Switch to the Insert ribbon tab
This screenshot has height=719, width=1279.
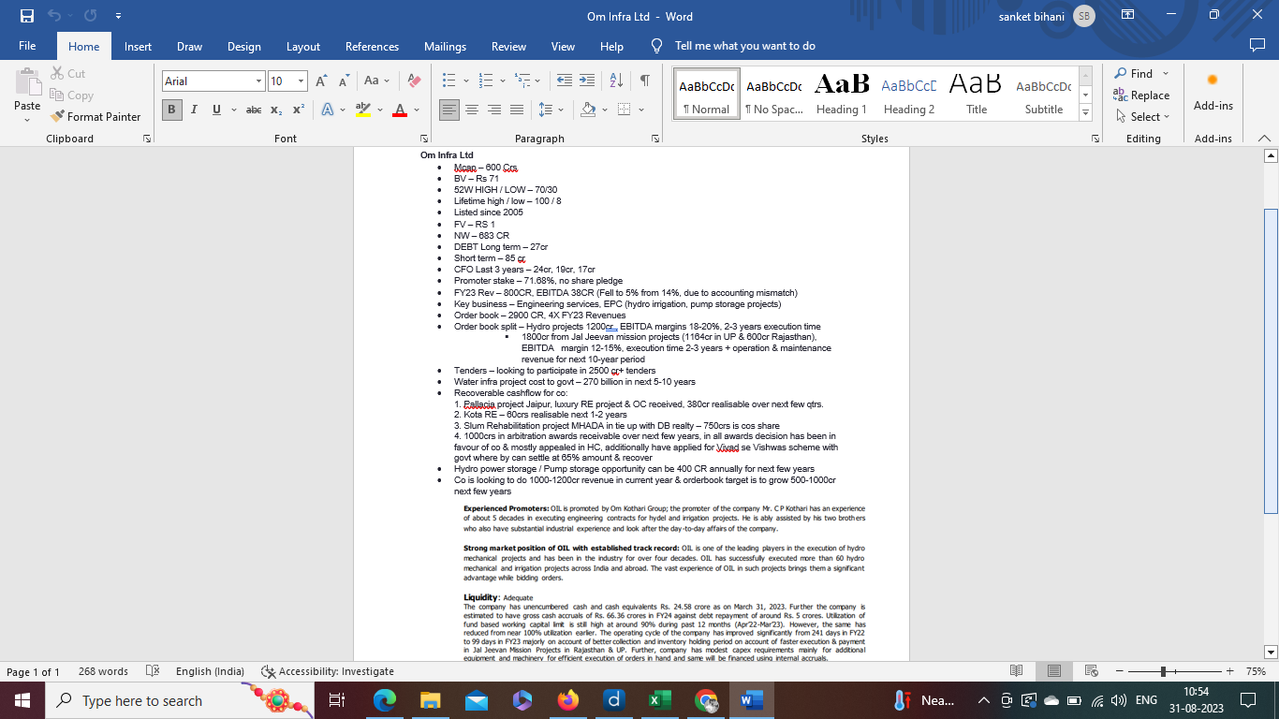(x=138, y=47)
